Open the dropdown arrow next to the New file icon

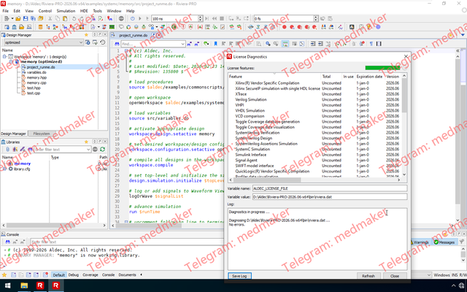[12, 19]
